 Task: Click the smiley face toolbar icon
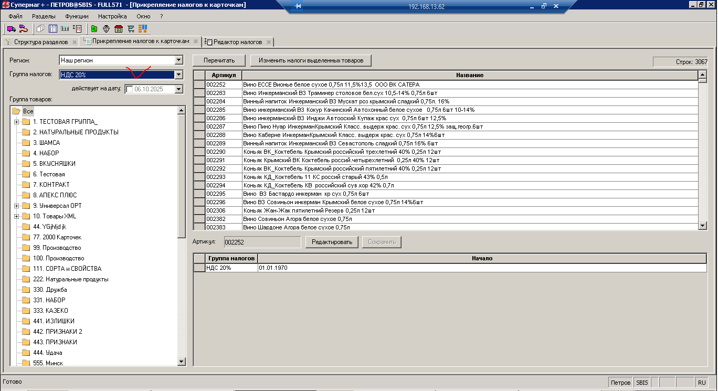[x=107, y=28]
